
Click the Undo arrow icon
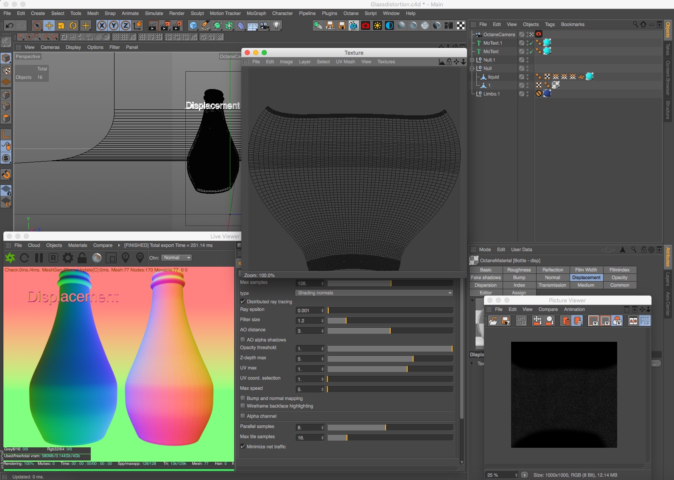[x=9, y=25]
